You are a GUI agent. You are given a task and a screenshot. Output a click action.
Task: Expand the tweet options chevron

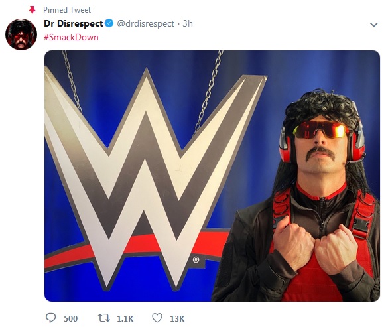373,25
